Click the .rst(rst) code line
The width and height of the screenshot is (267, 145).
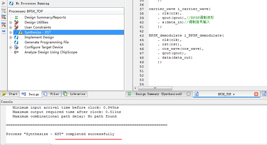pos(170,44)
